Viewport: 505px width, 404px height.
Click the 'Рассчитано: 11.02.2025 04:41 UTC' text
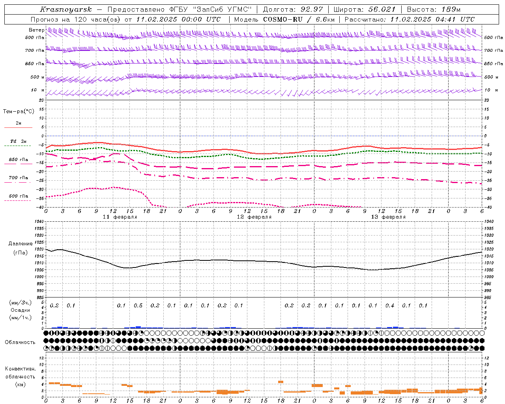(x=410, y=19)
